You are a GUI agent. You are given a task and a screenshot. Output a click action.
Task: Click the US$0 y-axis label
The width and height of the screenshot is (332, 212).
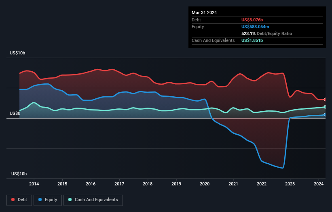click(15, 114)
